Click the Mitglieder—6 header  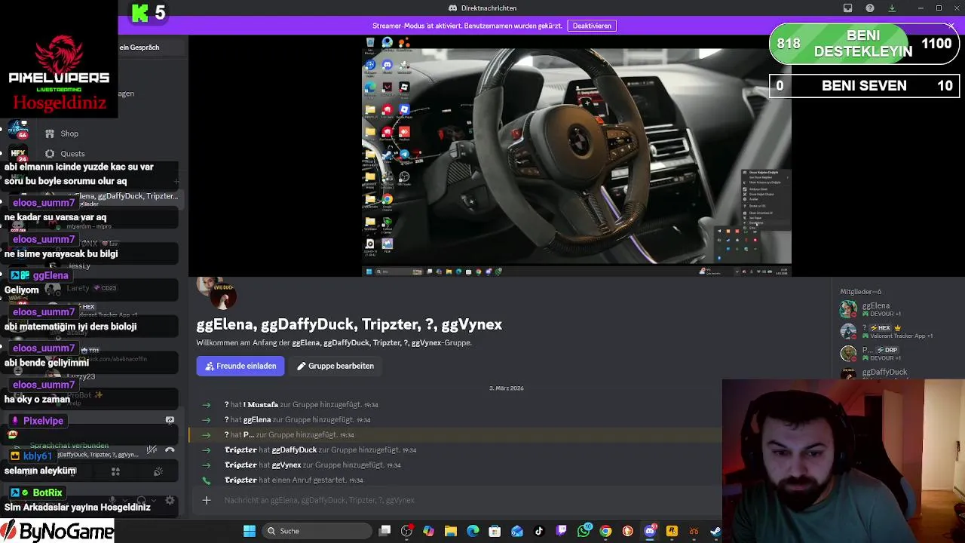click(x=860, y=292)
